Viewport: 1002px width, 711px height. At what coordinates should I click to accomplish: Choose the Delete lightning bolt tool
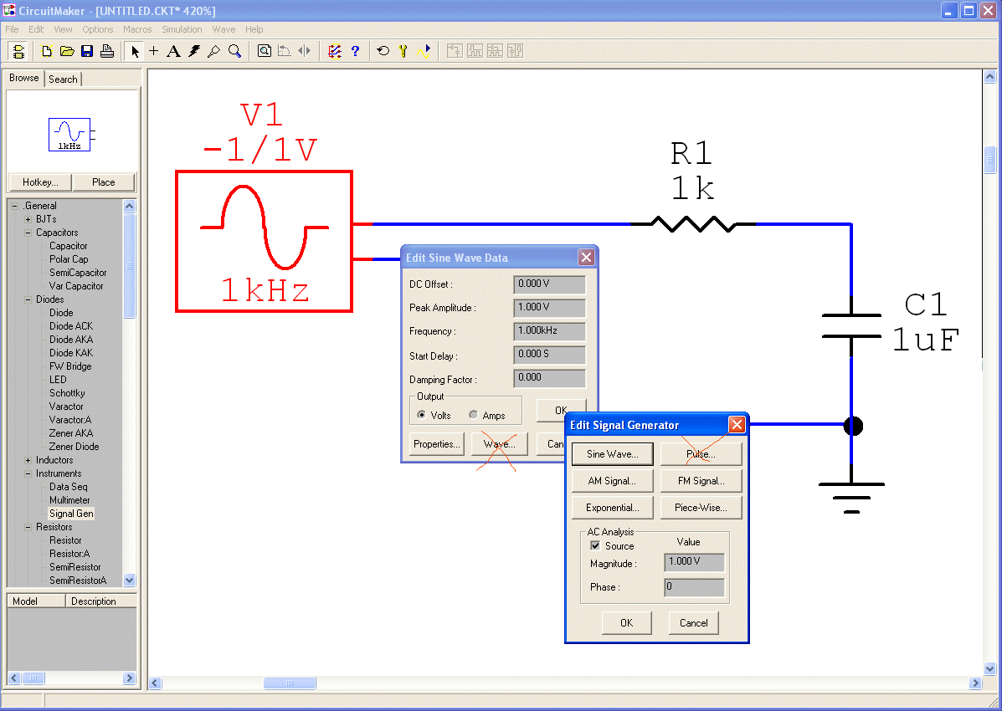coord(194,51)
